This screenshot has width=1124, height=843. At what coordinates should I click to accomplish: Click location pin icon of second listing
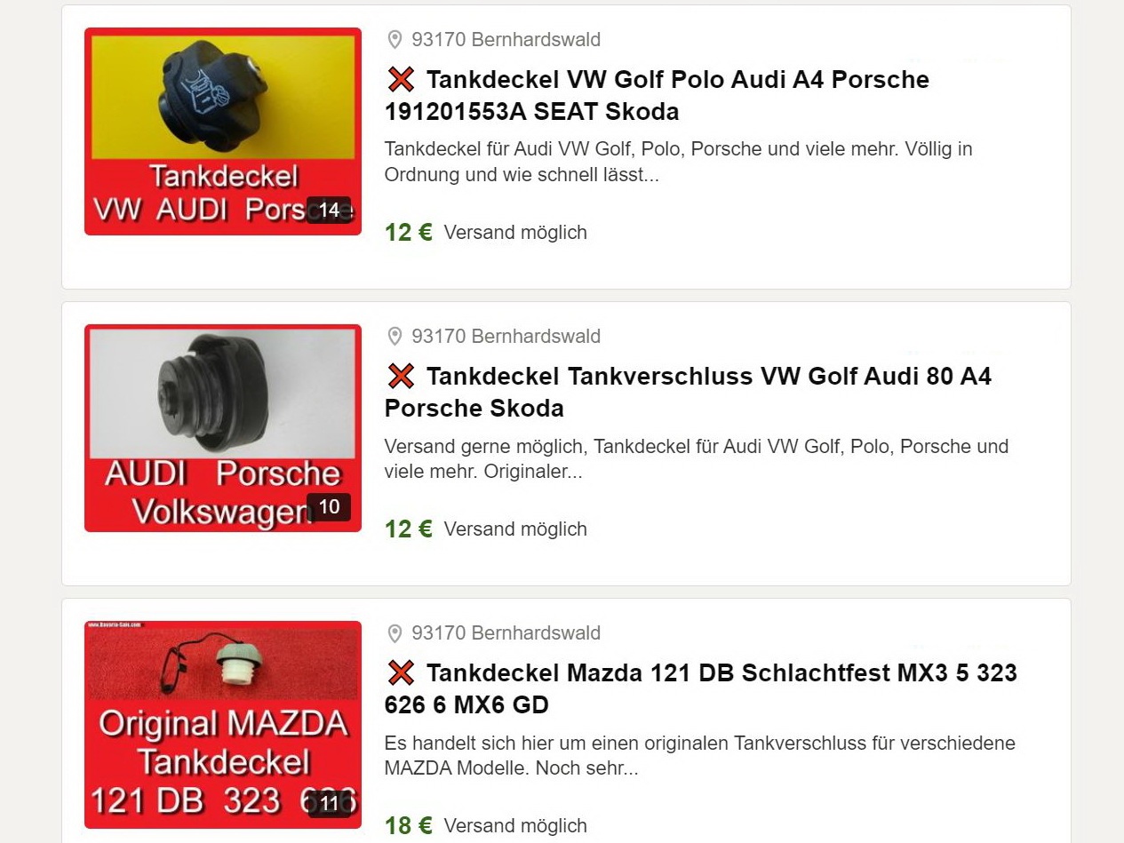pyautogui.click(x=395, y=337)
